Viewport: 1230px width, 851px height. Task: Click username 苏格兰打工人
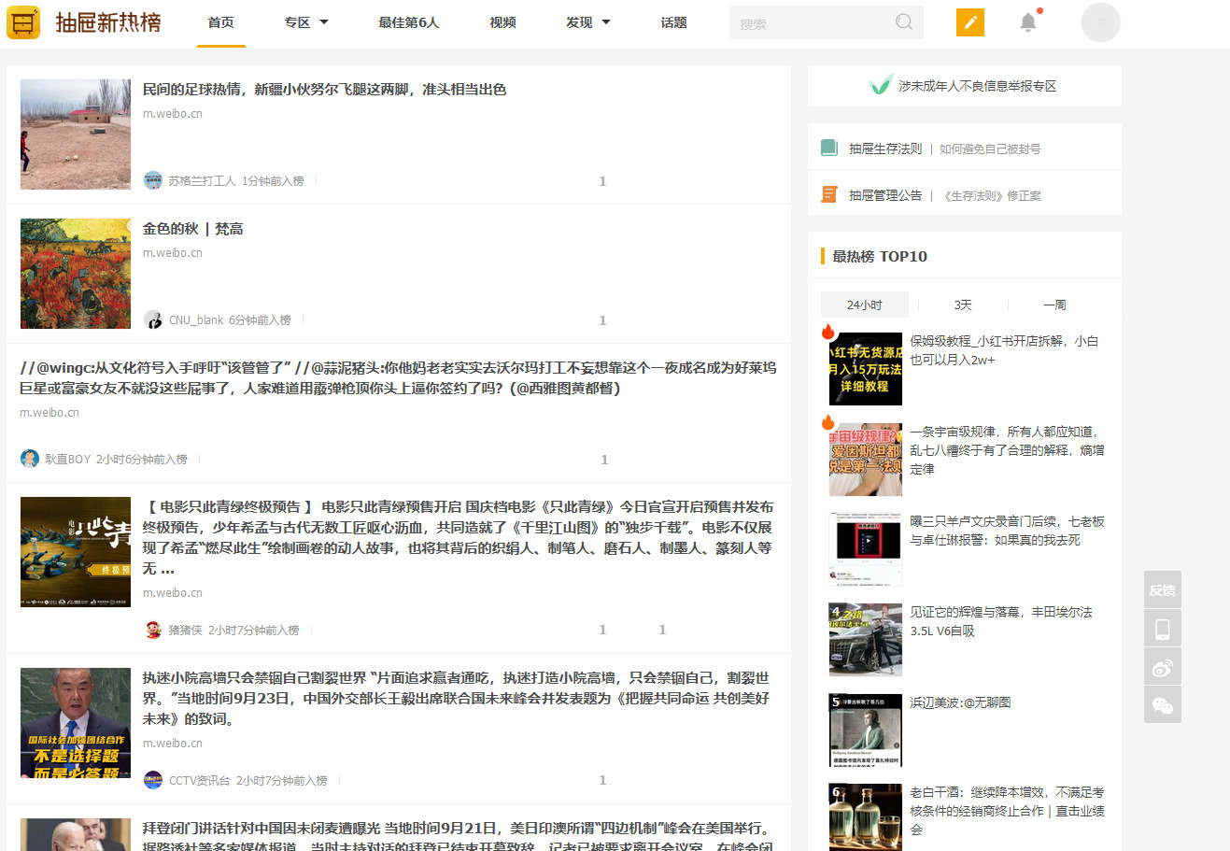(x=202, y=181)
